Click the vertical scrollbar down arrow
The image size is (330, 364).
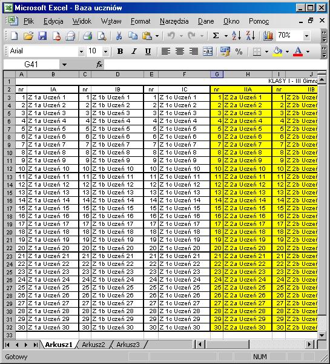click(x=322, y=335)
